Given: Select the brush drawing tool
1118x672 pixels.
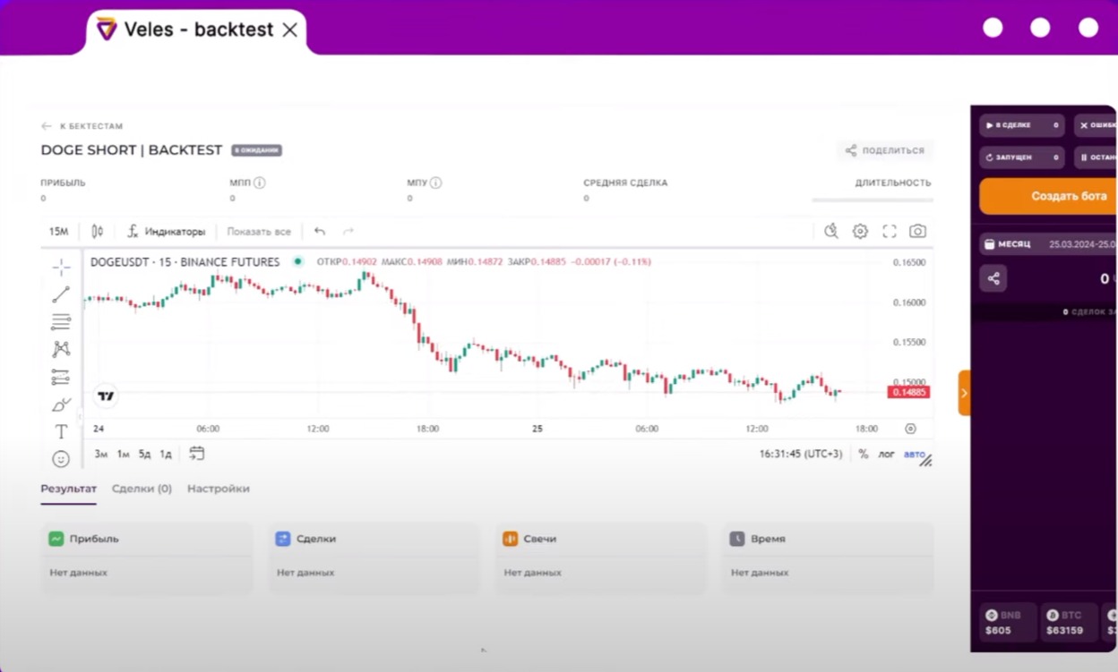Looking at the screenshot, I should click(x=61, y=404).
